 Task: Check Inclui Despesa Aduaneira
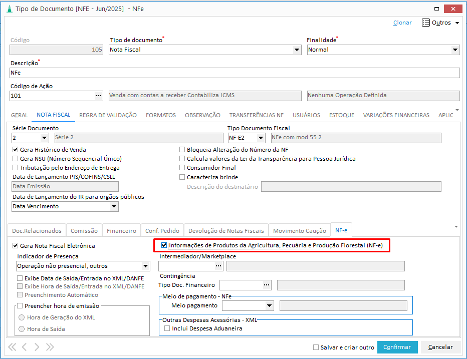[x=167, y=328]
